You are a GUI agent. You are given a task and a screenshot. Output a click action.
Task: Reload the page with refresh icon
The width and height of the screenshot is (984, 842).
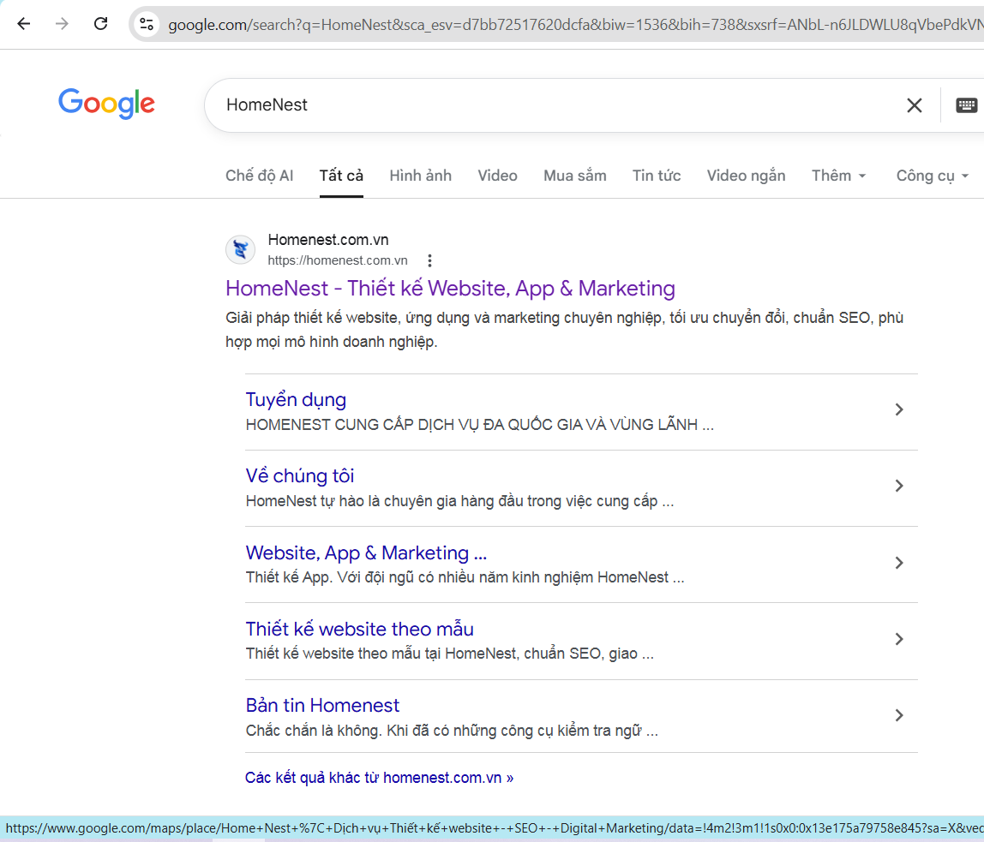pos(100,24)
